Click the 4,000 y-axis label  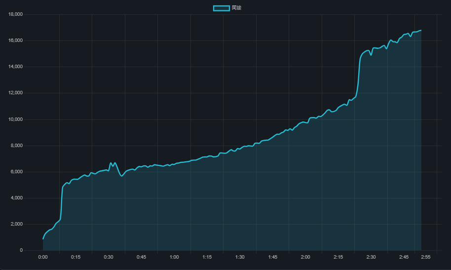tap(17, 198)
